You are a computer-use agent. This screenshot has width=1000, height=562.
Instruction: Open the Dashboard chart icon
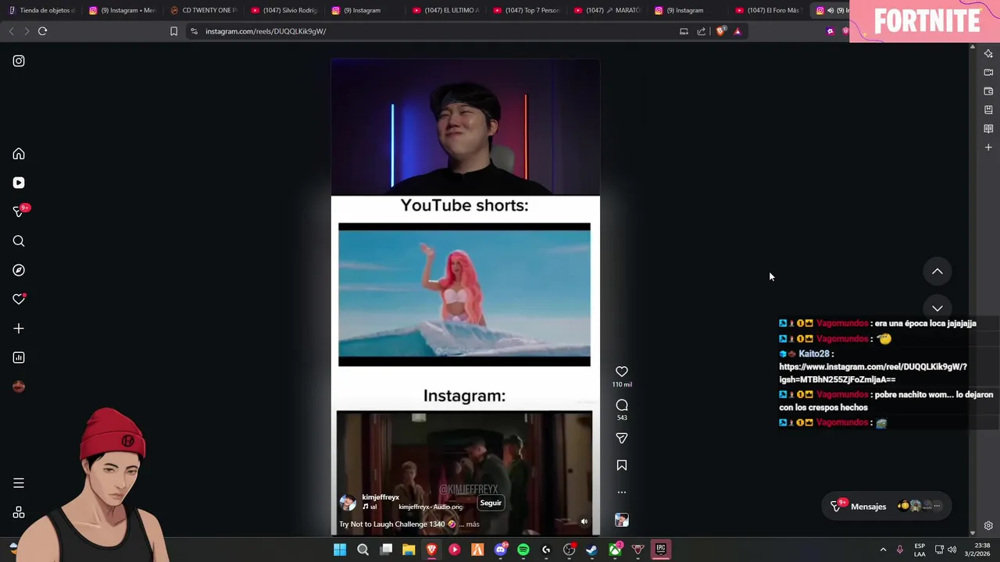click(x=19, y=357)
